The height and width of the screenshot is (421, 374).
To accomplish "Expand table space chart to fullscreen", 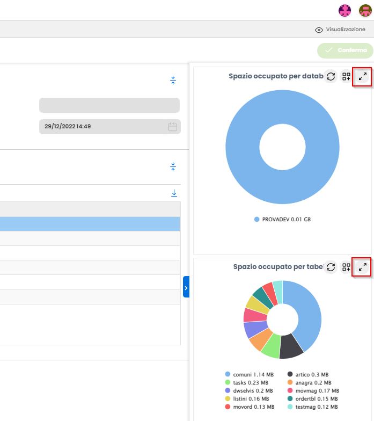I will (x=363, y=267).
